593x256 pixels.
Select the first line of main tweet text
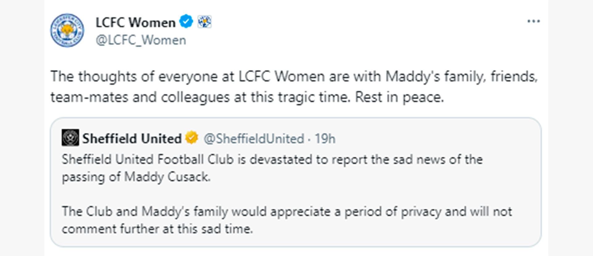(294, 76)
